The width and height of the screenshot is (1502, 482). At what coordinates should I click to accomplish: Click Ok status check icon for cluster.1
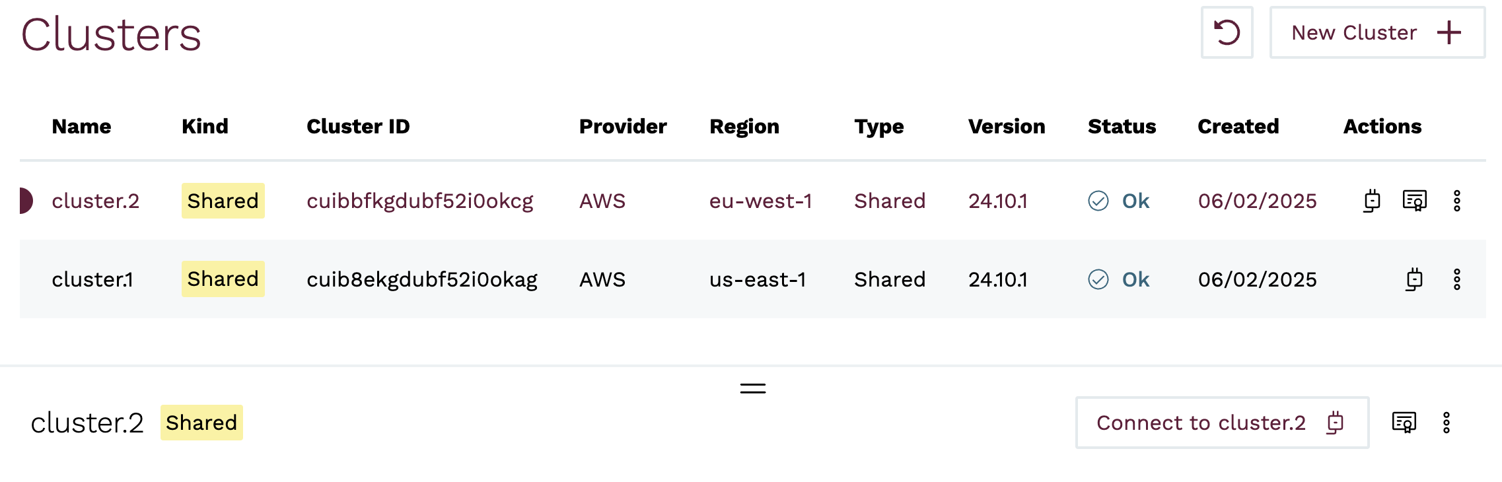point(1098,279)
